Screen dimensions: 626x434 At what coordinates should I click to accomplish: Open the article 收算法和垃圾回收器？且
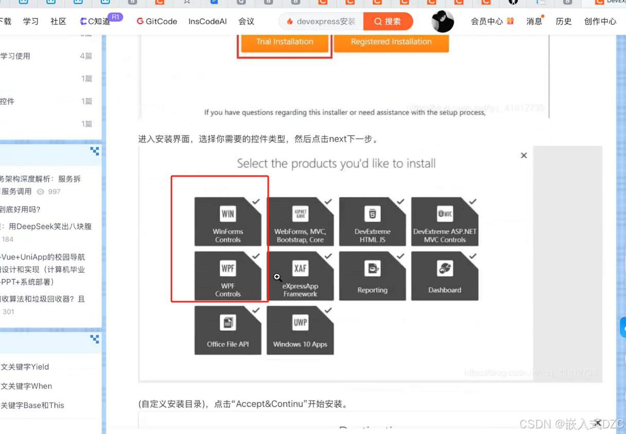pos(43,299)
